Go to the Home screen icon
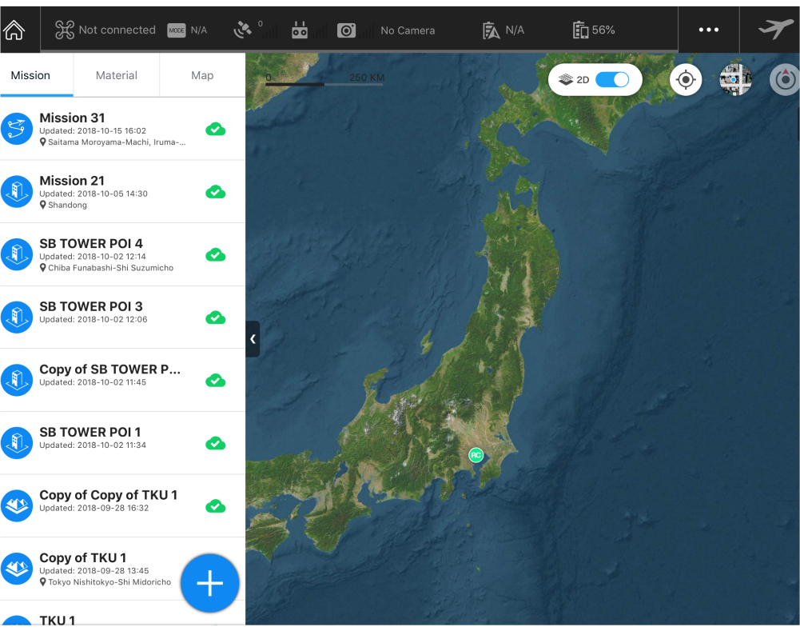 (14, 30)
